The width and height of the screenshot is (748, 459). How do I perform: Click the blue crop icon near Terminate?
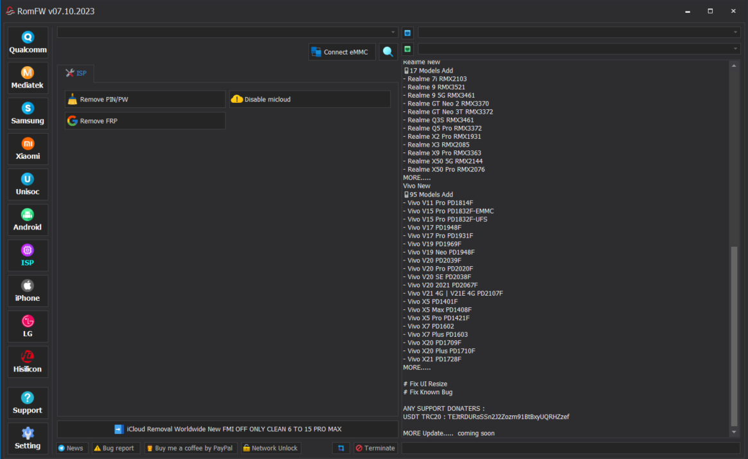coord(341,448)
